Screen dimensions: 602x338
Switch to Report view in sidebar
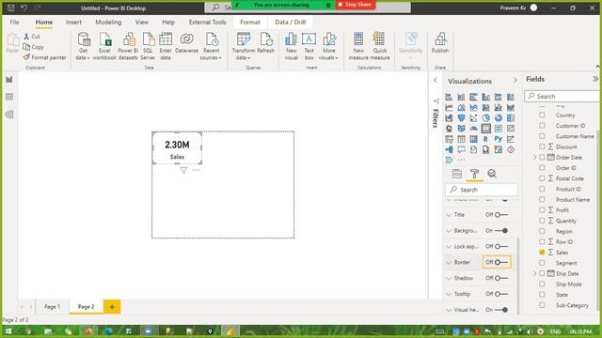coord(9,79)
